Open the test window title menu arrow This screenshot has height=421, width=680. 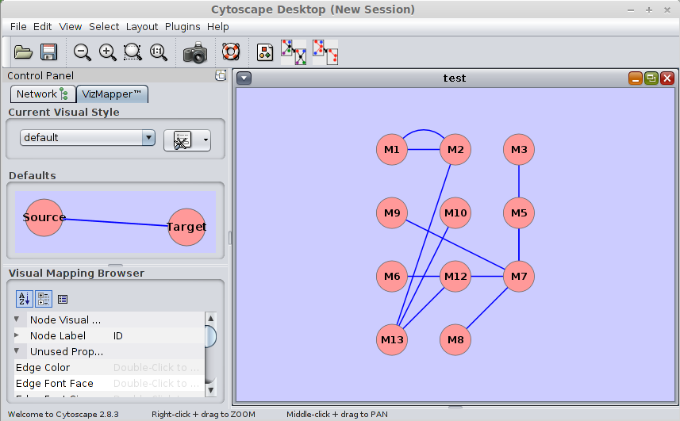(244, 78)
